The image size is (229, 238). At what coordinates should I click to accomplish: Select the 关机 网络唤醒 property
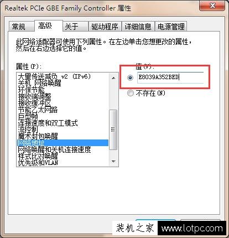click(39, 83)
